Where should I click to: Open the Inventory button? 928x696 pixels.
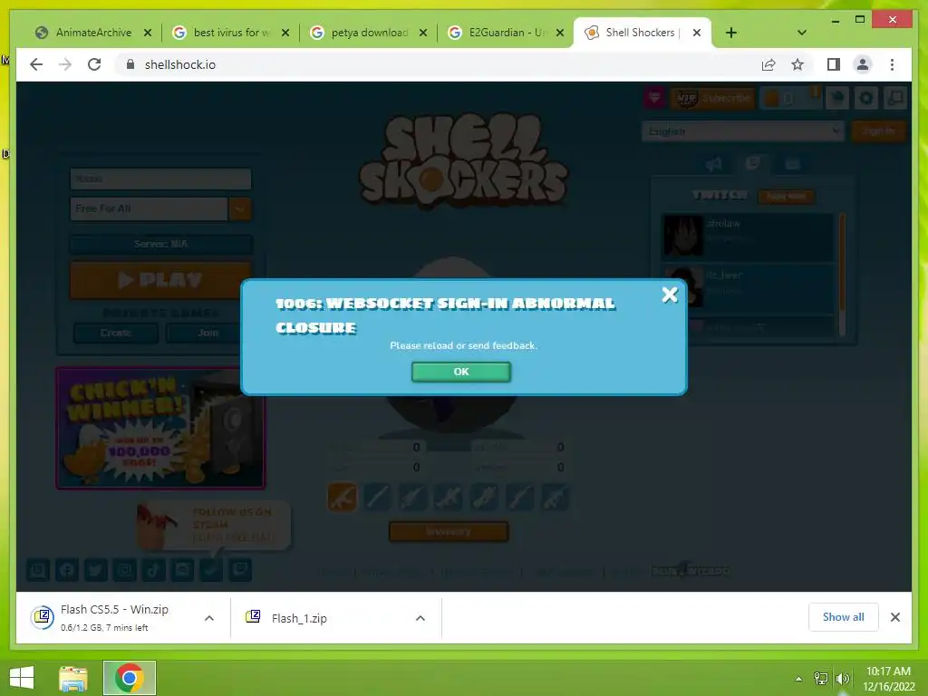pos(449,531)
